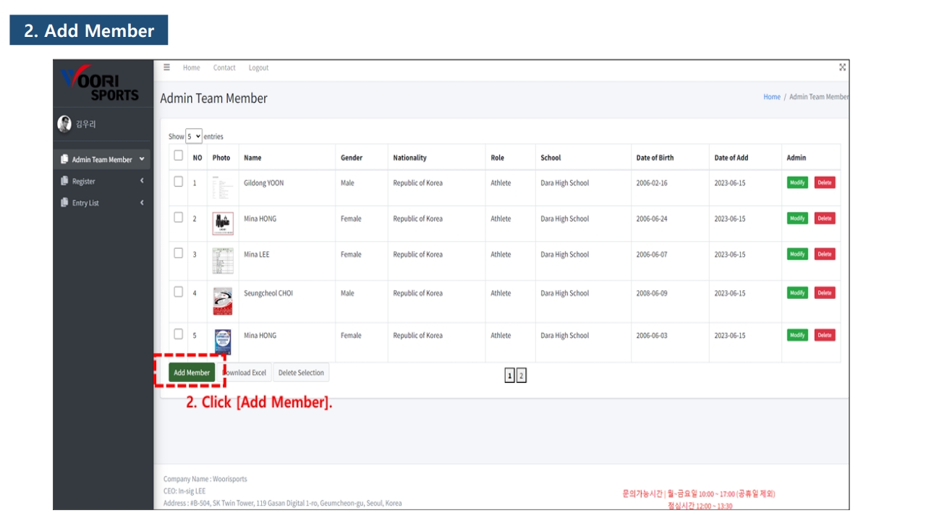Sort by the Gender column header
Viewport: 926px width, 521px height.
[x=352, y=158]
